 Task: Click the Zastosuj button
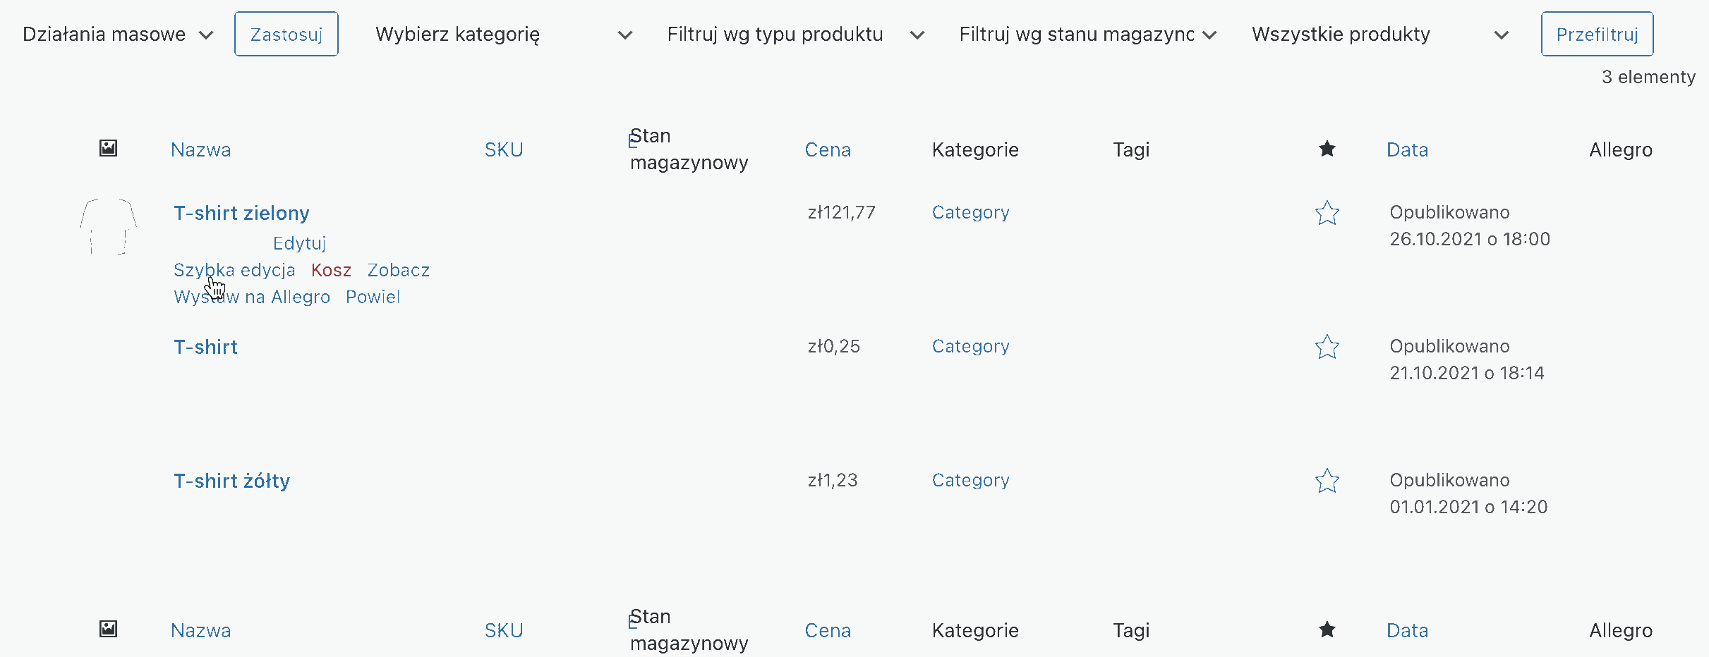coord(286,34)
